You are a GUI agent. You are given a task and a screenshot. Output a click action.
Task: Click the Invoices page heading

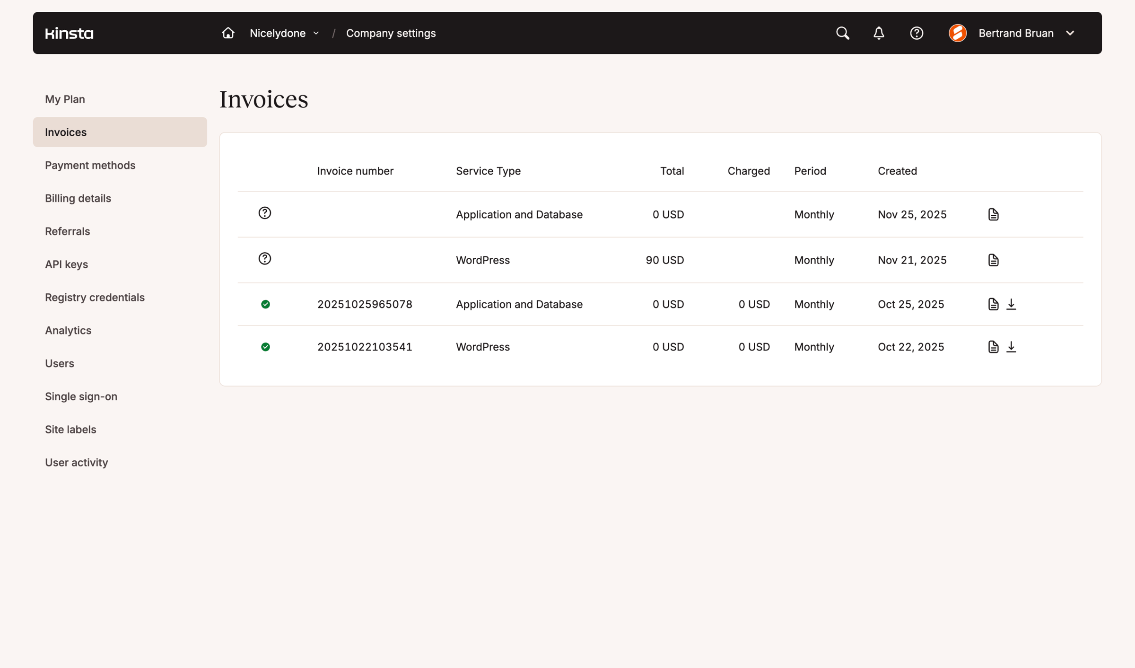click(263, 99)
